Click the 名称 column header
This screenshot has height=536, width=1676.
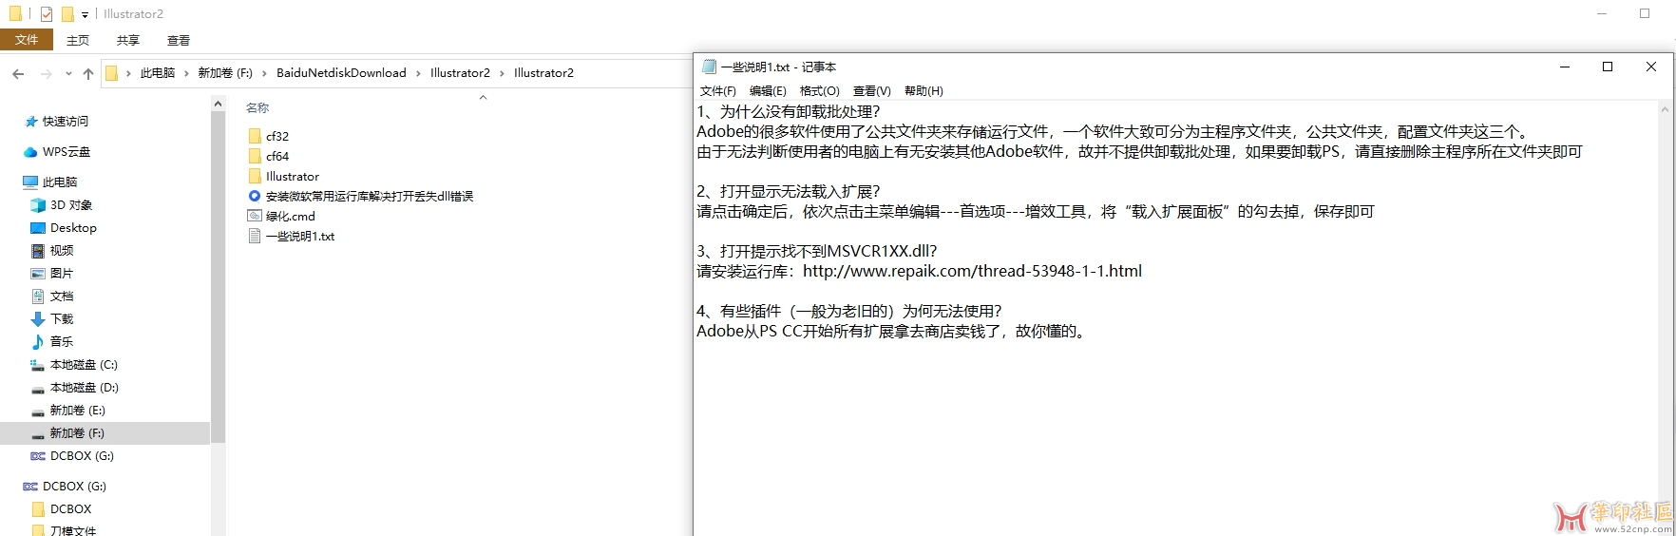pyautogui.click(x=257, y=108)
